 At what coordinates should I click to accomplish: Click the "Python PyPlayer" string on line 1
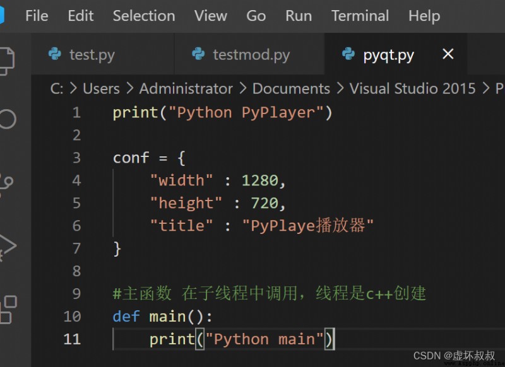(x=246, y=113)
